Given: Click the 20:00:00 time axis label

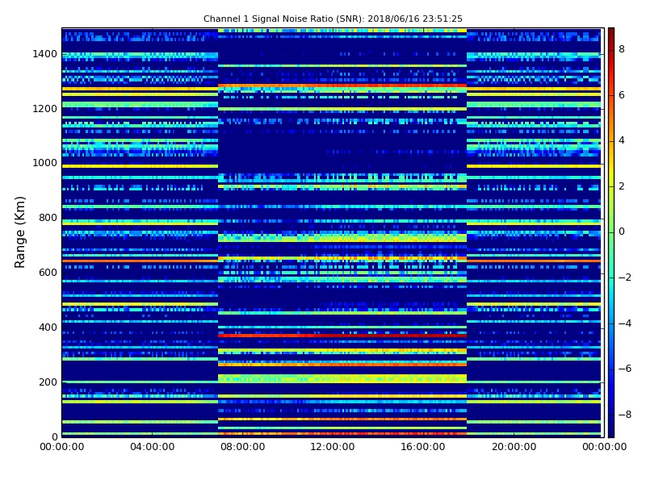Looking at the screenshot, I should point(514,447).
